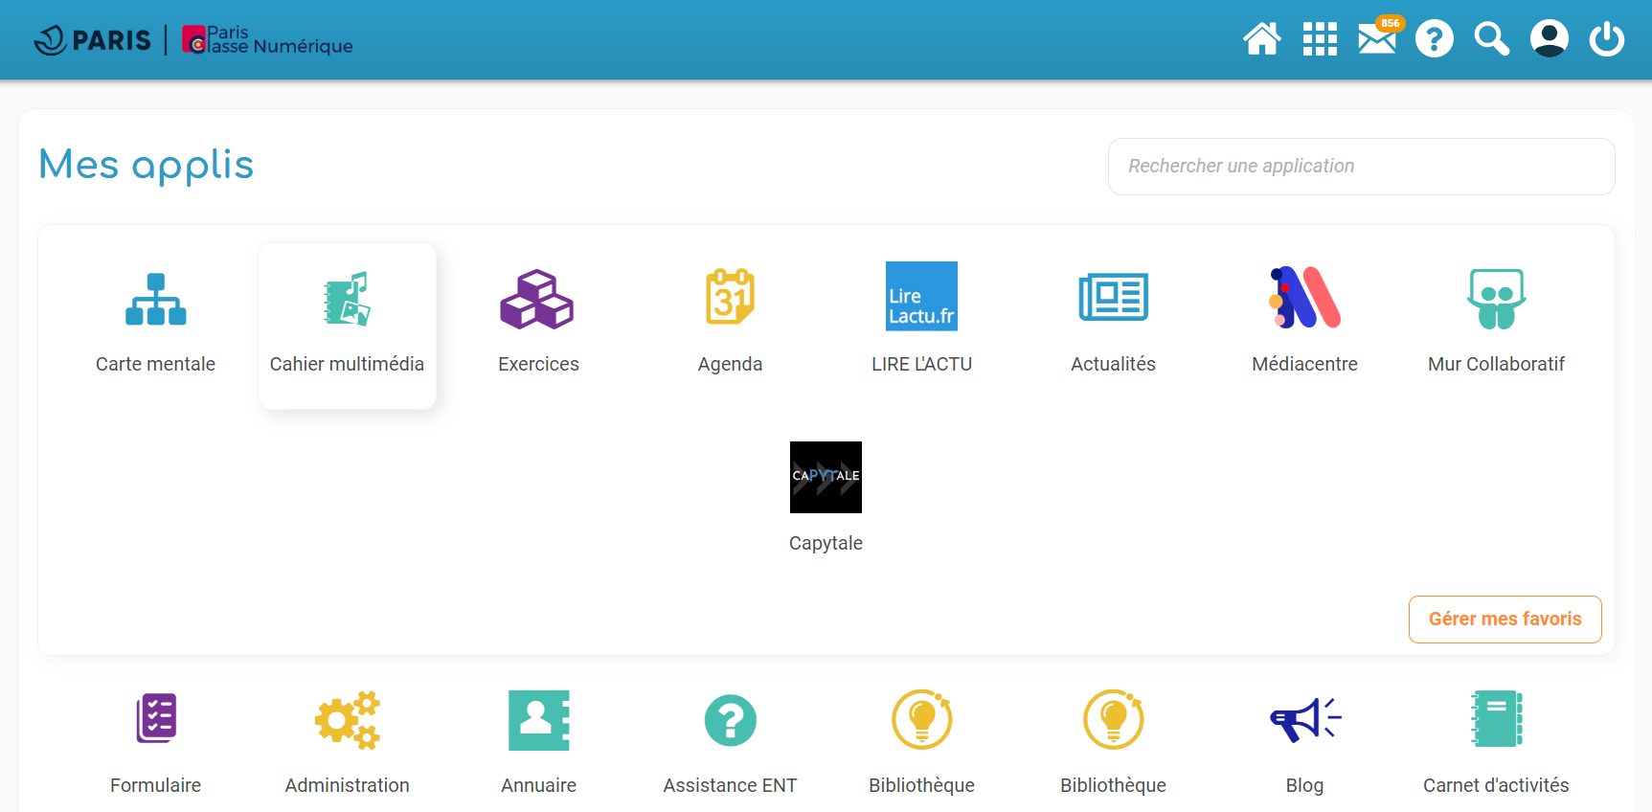Screen dimensions: 1652x812
Task: Click the Formulaire label
Action: (156, 785)
